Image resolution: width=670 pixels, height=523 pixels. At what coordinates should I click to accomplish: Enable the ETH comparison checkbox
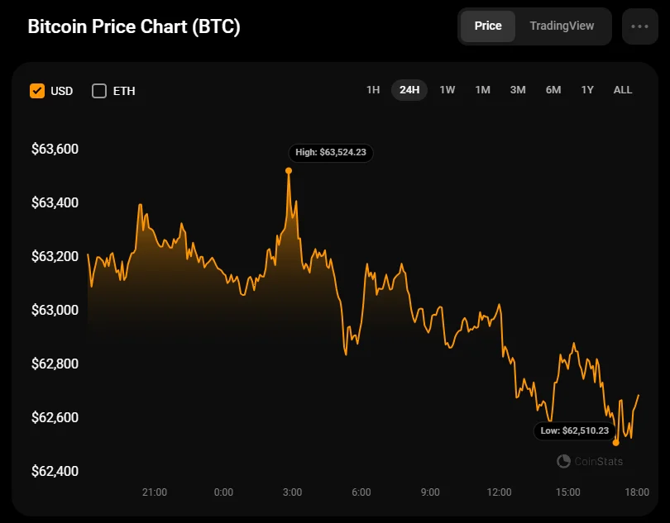99,91
